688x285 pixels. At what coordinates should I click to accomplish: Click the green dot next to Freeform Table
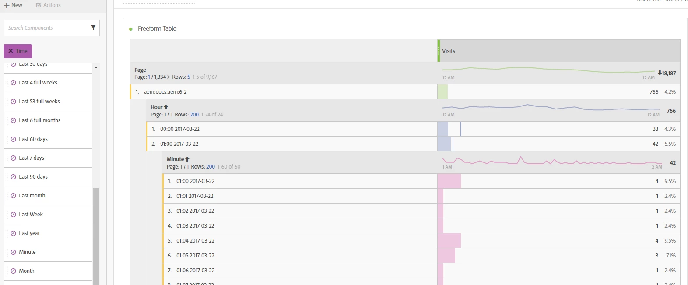[131, 29]
